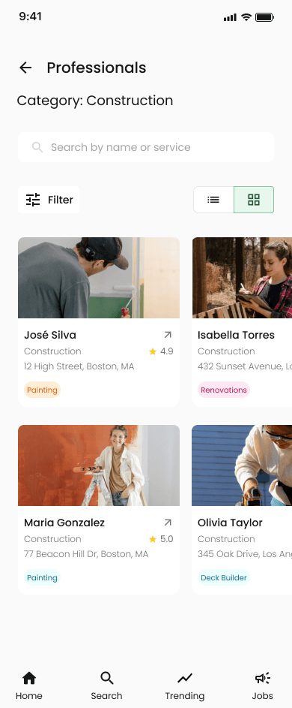Image resolution: width=292 pixels, height=708 pixels.
Task: Open José Silva's painting photo
Action: click(99, 278)
